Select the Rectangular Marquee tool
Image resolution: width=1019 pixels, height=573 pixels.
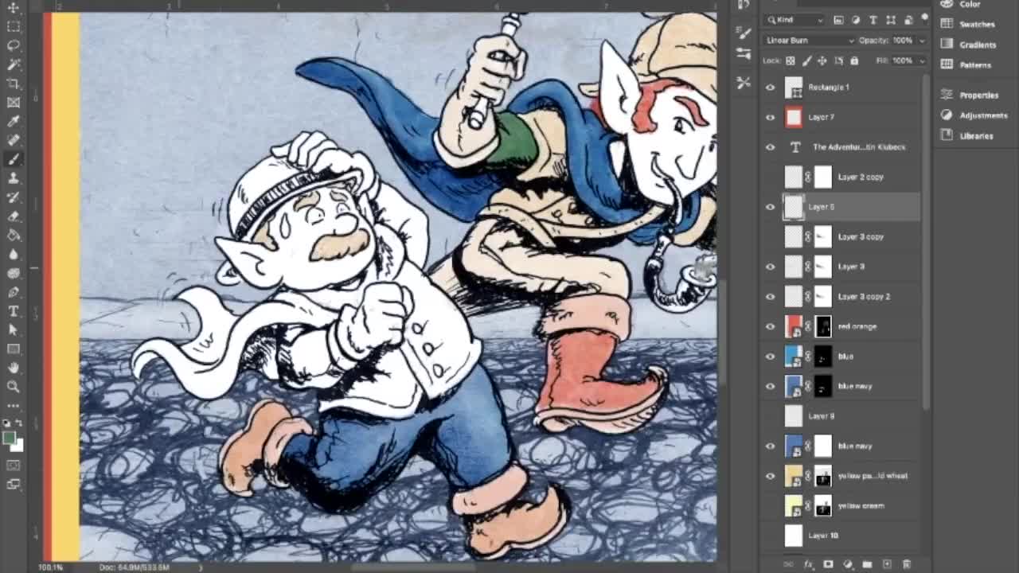pos(14,26)
